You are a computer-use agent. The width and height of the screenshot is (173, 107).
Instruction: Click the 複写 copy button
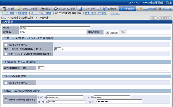123,32
